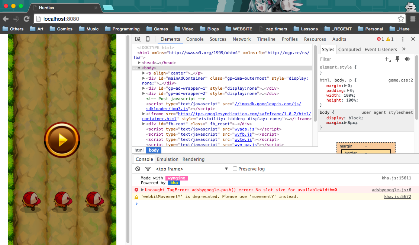This screenshot has width=419, height=245.
Task: Open the Games bookmarks folder
Action: [x=157, y=29]
